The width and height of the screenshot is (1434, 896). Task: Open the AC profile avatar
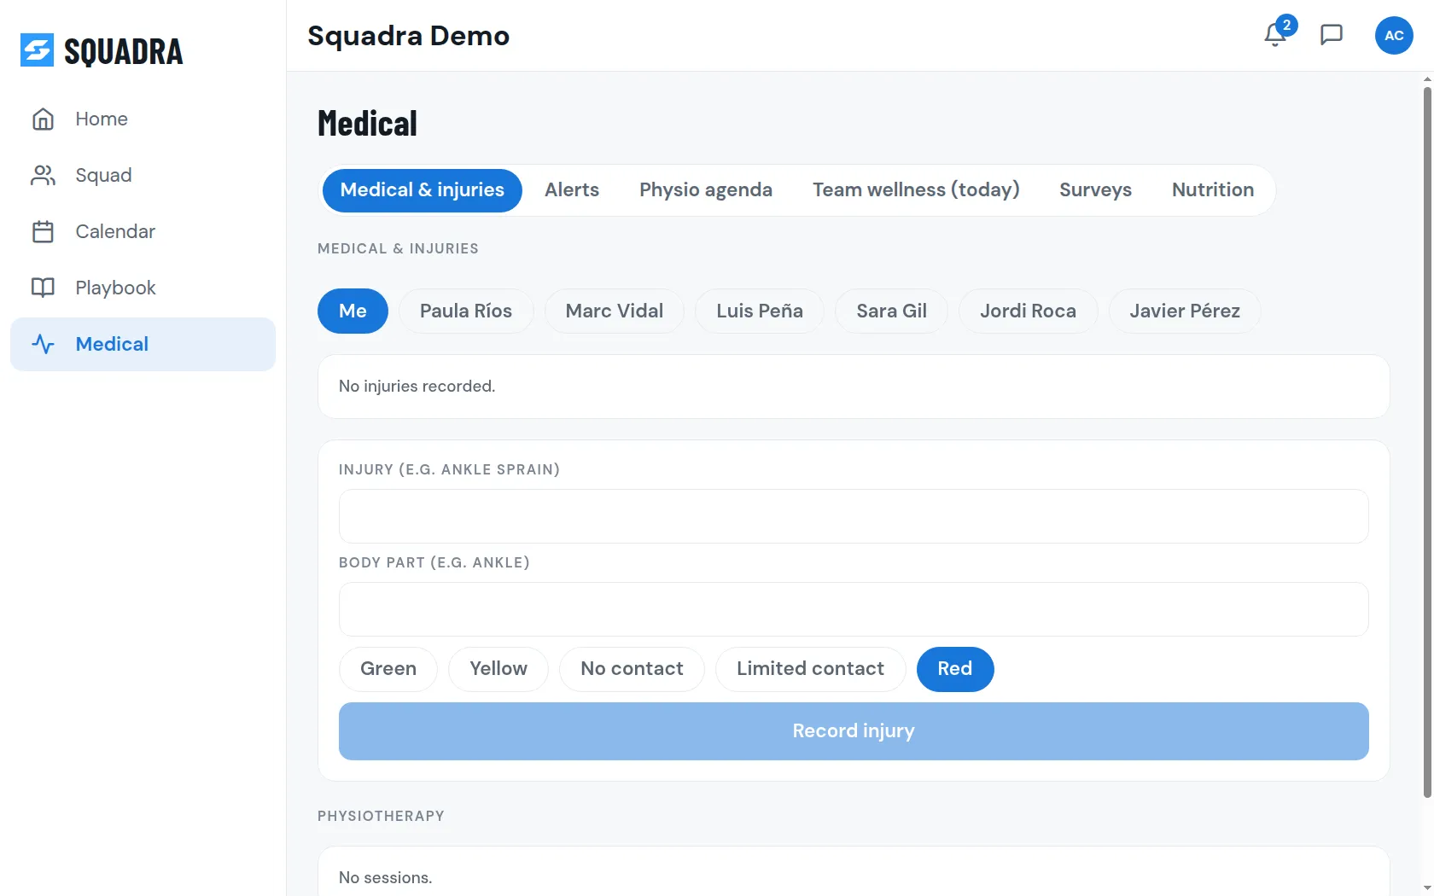coord(1394,36)
